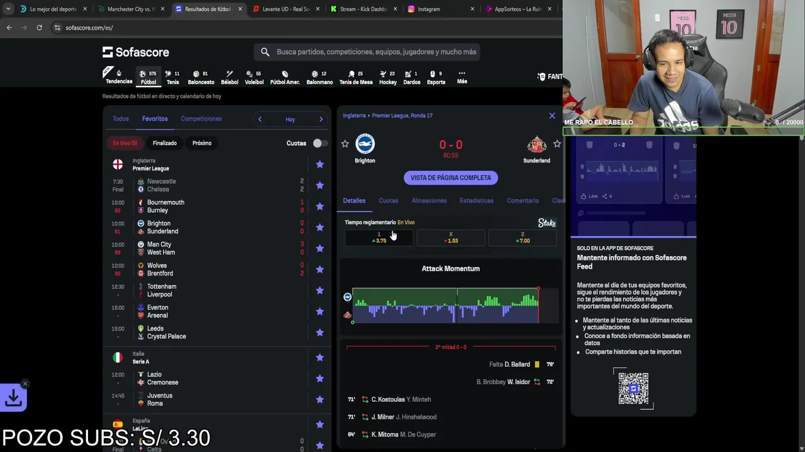The image size is (805, 452).
Task: Open the Estadísticas tab
Action: click(477, 201)
